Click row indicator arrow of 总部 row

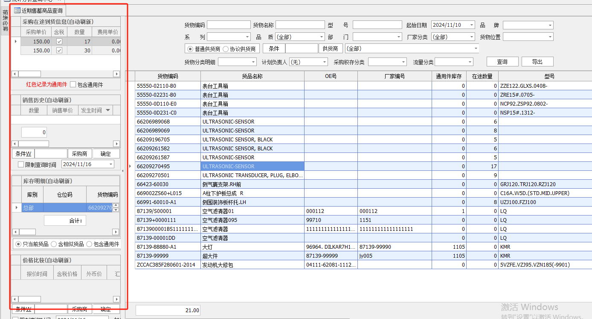click(x=17, y=208)
